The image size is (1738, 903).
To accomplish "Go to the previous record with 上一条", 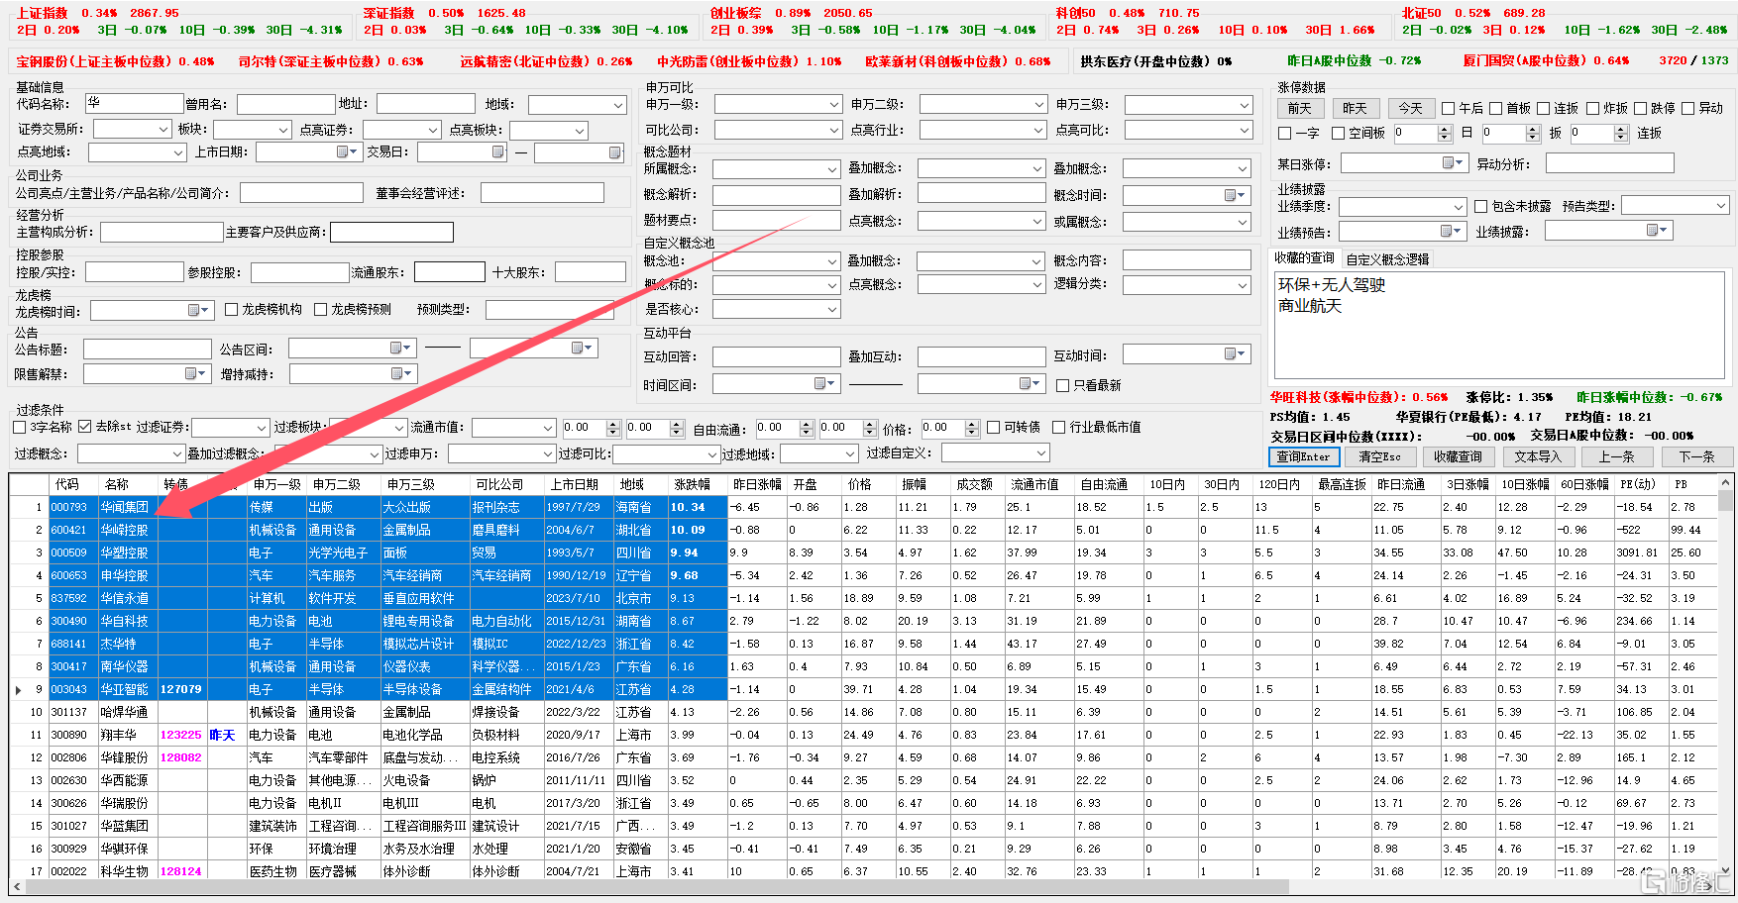I will [x=1617, y=456].
